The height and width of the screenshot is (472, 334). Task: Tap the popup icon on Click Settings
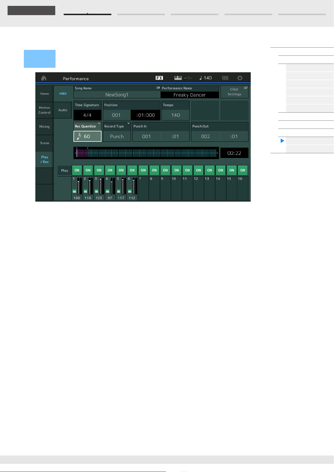(246, 88)
